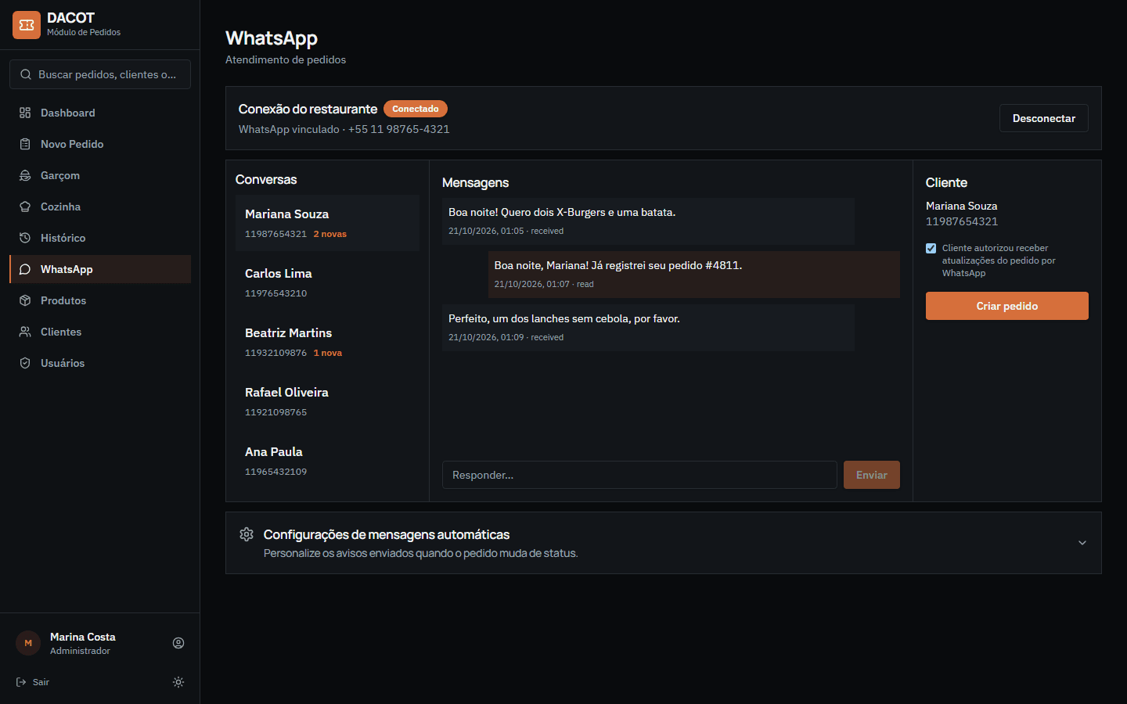
Task: Click the client phone 11987654321 in Cliente panel
Action: coord(962,221)
